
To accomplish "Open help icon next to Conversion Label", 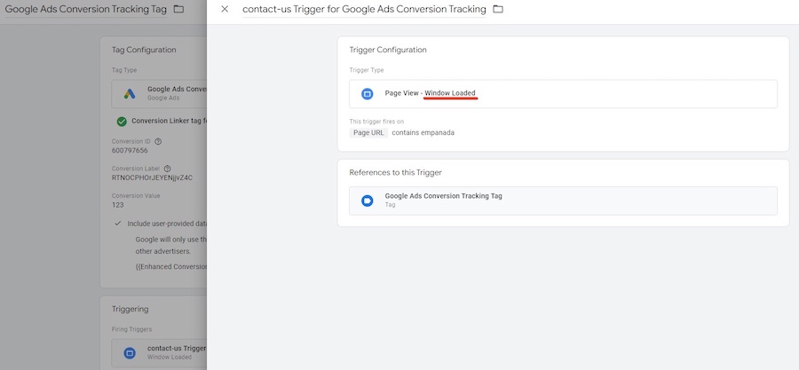I will point(167,168).
